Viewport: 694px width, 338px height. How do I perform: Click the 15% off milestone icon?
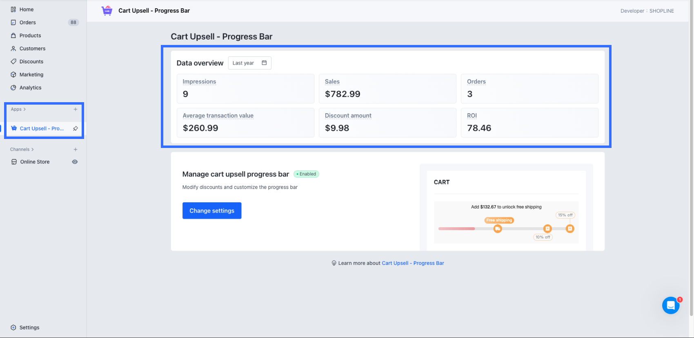570,229
